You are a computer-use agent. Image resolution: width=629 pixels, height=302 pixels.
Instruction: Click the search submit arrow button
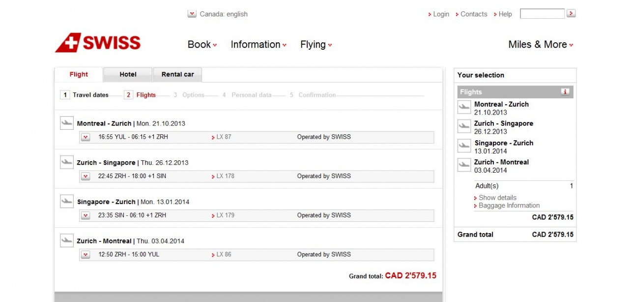pos(571,13)
